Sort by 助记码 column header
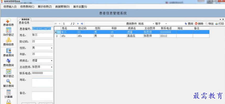 85,28
